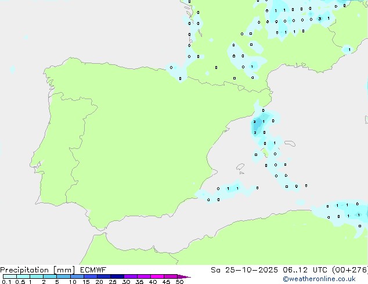Pick the legend swatch between 2 and 5
The height and width of the screenshot is (284, 368).
click(50, 276)
